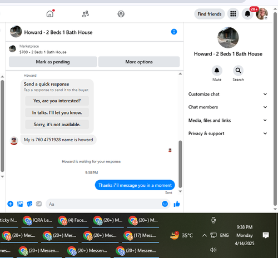Click the blue conversation info icon
278x258 pixels.
tap(174, 32)
